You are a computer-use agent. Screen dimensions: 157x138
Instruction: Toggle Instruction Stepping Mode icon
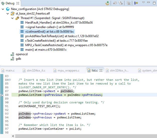136,3
